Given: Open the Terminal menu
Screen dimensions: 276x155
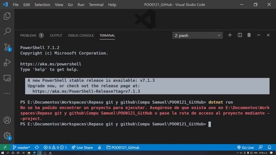Looking at the screenshot, I should click(96, 5).
